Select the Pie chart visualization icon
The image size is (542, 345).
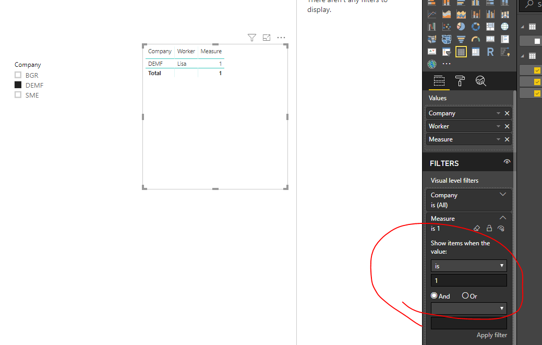(461, 27)
